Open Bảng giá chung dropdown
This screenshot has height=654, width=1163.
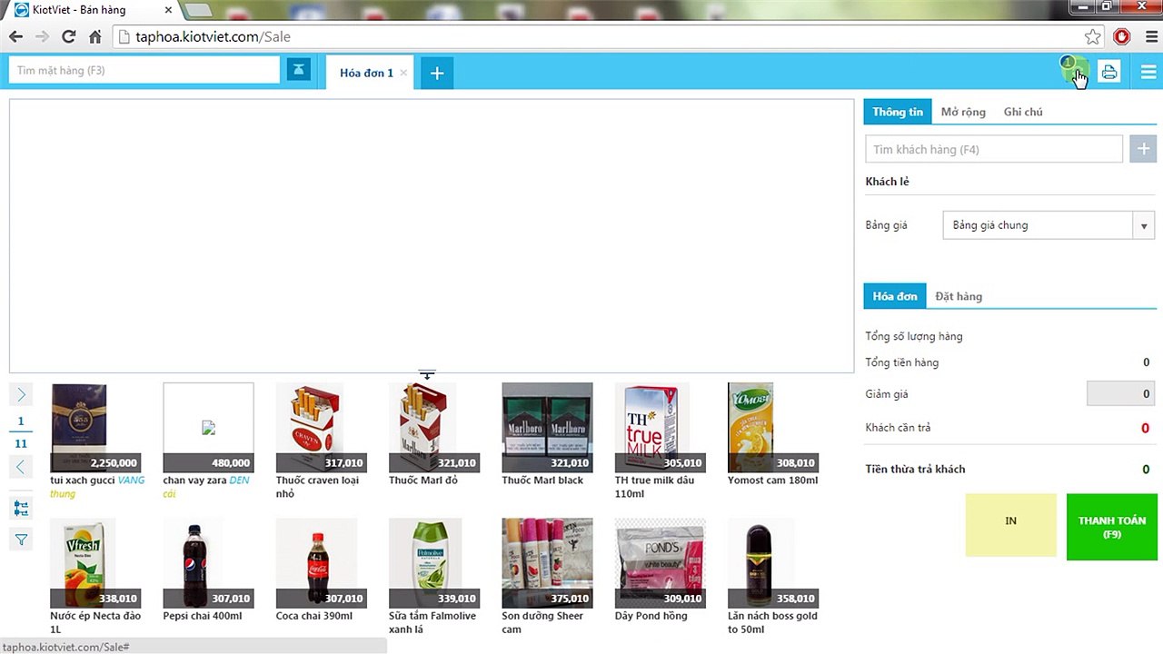tap(1049, 225)
